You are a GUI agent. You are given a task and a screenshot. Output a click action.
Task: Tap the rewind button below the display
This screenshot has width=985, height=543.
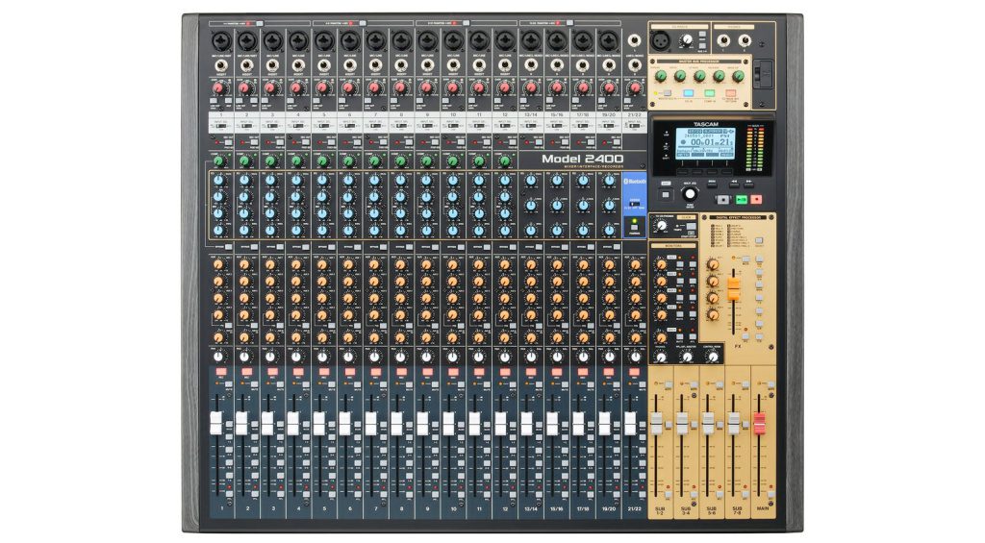733,184
